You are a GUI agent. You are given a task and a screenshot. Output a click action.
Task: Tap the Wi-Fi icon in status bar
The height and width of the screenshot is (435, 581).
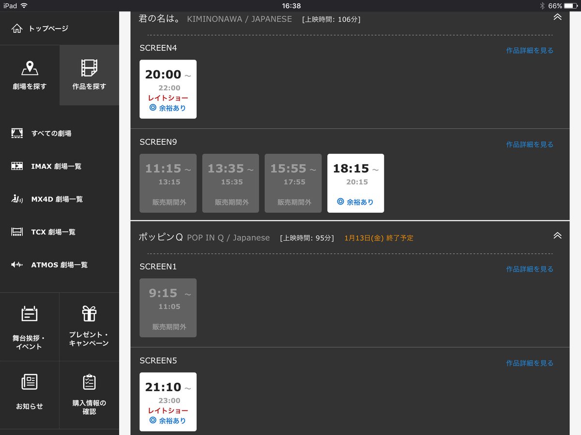[24, 6]
